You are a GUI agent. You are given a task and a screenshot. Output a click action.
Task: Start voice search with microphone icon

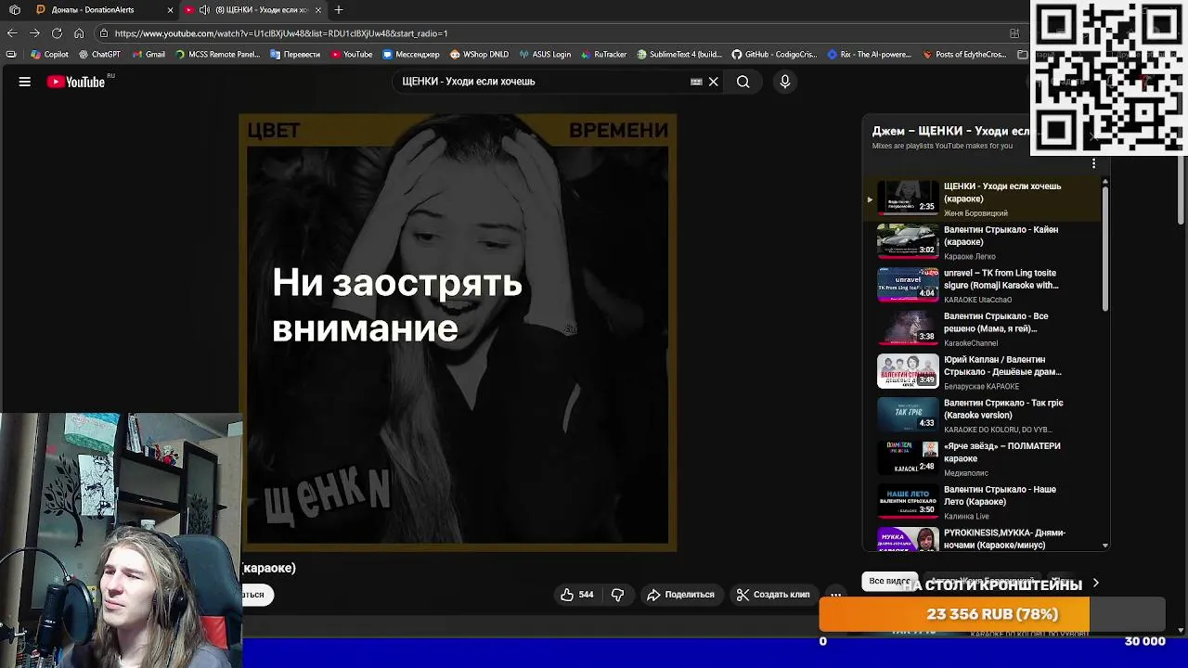pos(785,82)
